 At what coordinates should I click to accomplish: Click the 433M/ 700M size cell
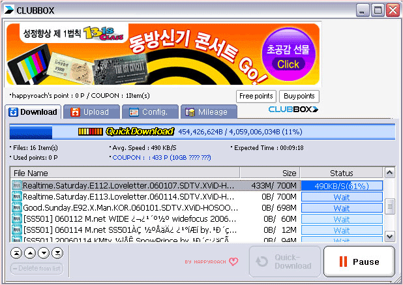(274, 186)
